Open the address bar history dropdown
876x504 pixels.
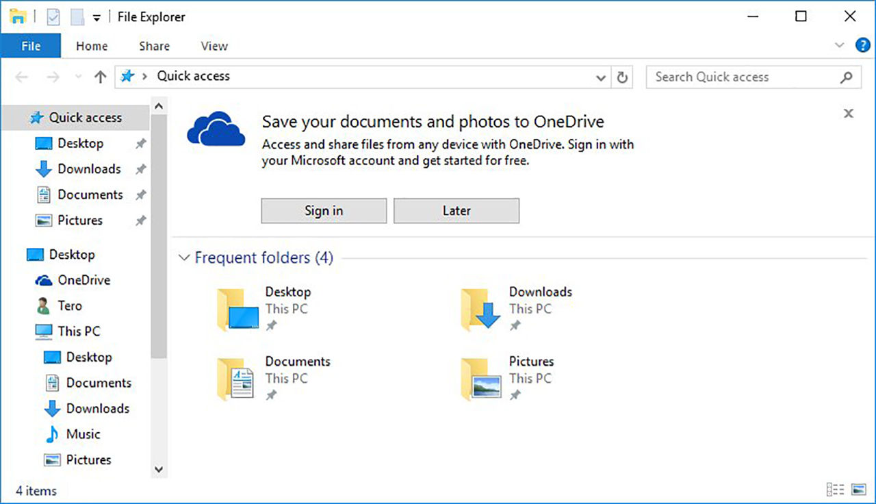click(x=601, y=77)
